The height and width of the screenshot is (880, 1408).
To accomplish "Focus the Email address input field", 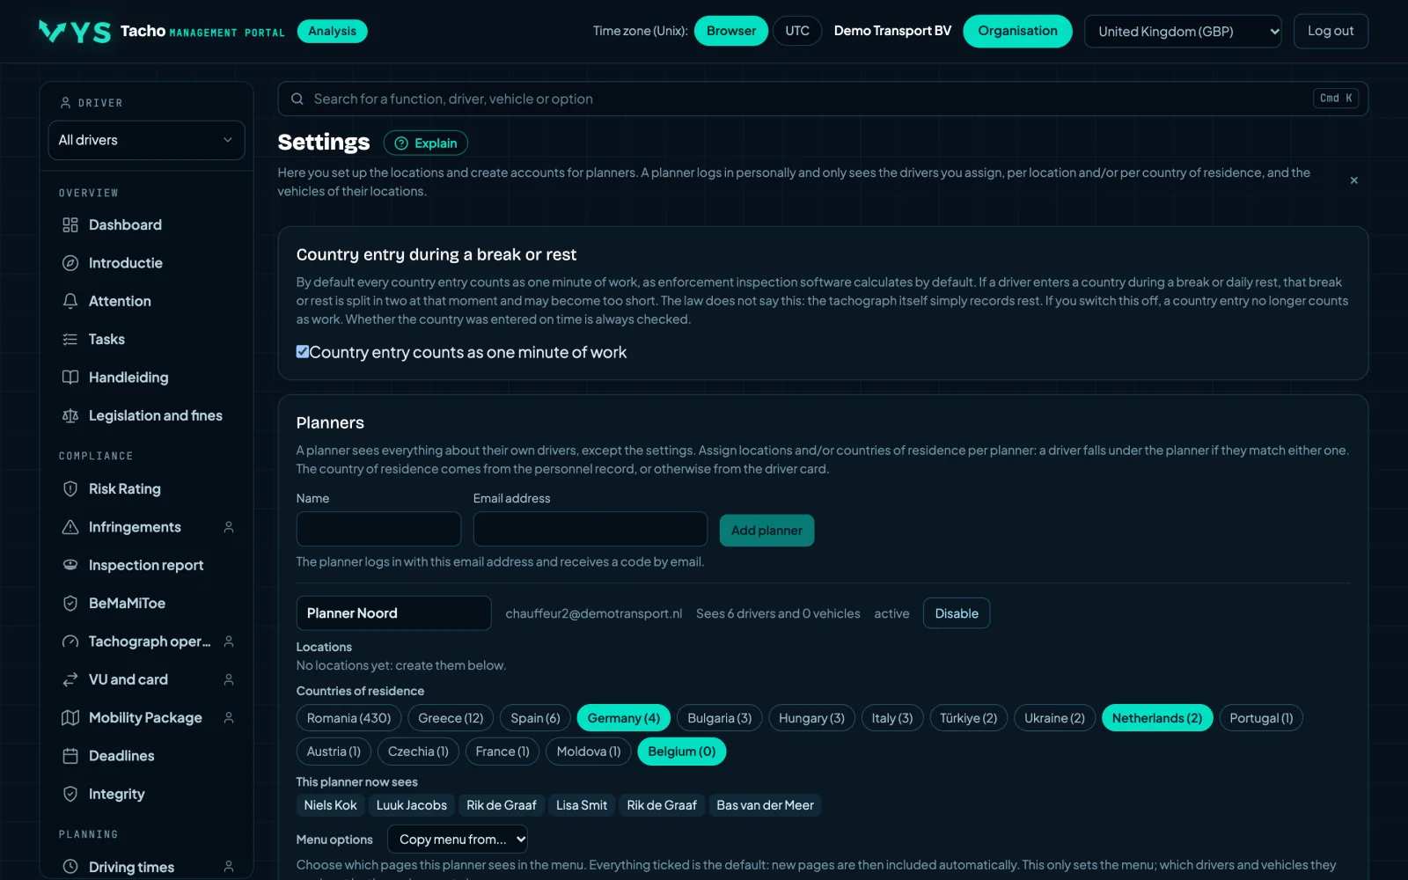I will coord(590,529).
